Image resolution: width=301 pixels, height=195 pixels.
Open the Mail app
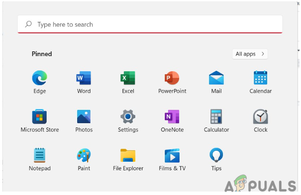216,78
